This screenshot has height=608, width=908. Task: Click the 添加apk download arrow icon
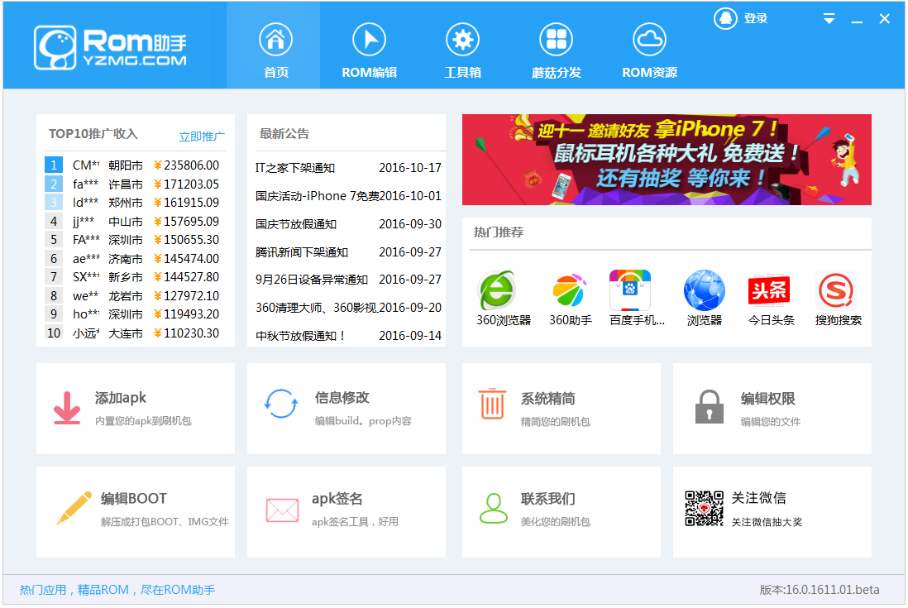tap(67, 408)
